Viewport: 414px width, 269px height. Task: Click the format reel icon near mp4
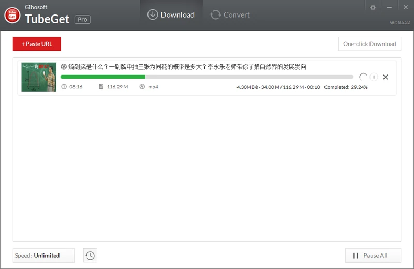point(142,86)
